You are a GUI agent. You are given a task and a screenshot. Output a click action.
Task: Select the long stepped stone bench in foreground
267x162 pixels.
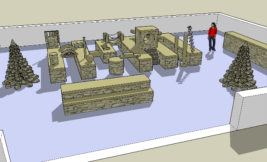click(107, 94)
